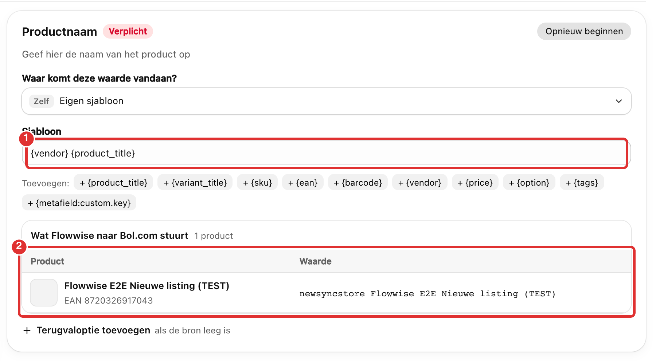Insert the {variant_title} placeholder chip

pos(195,182)
